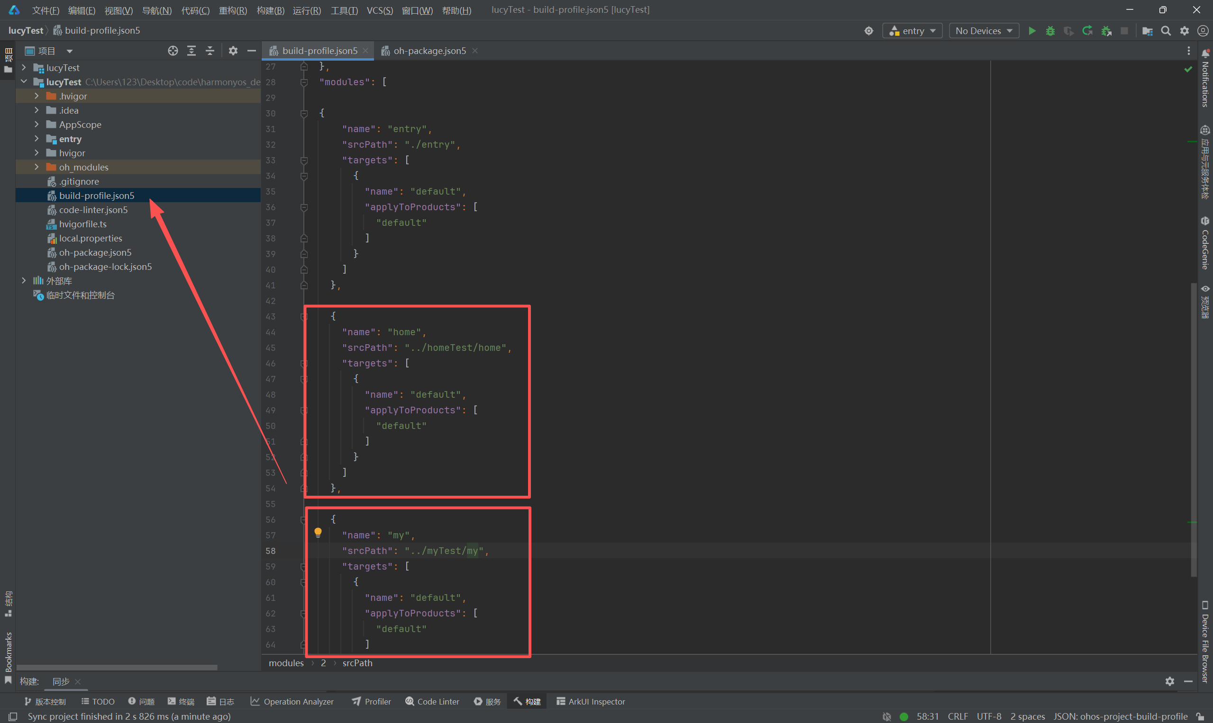Click the intention lightbulb on line 57
The image size is (1213, 723).
click(318, 532)
